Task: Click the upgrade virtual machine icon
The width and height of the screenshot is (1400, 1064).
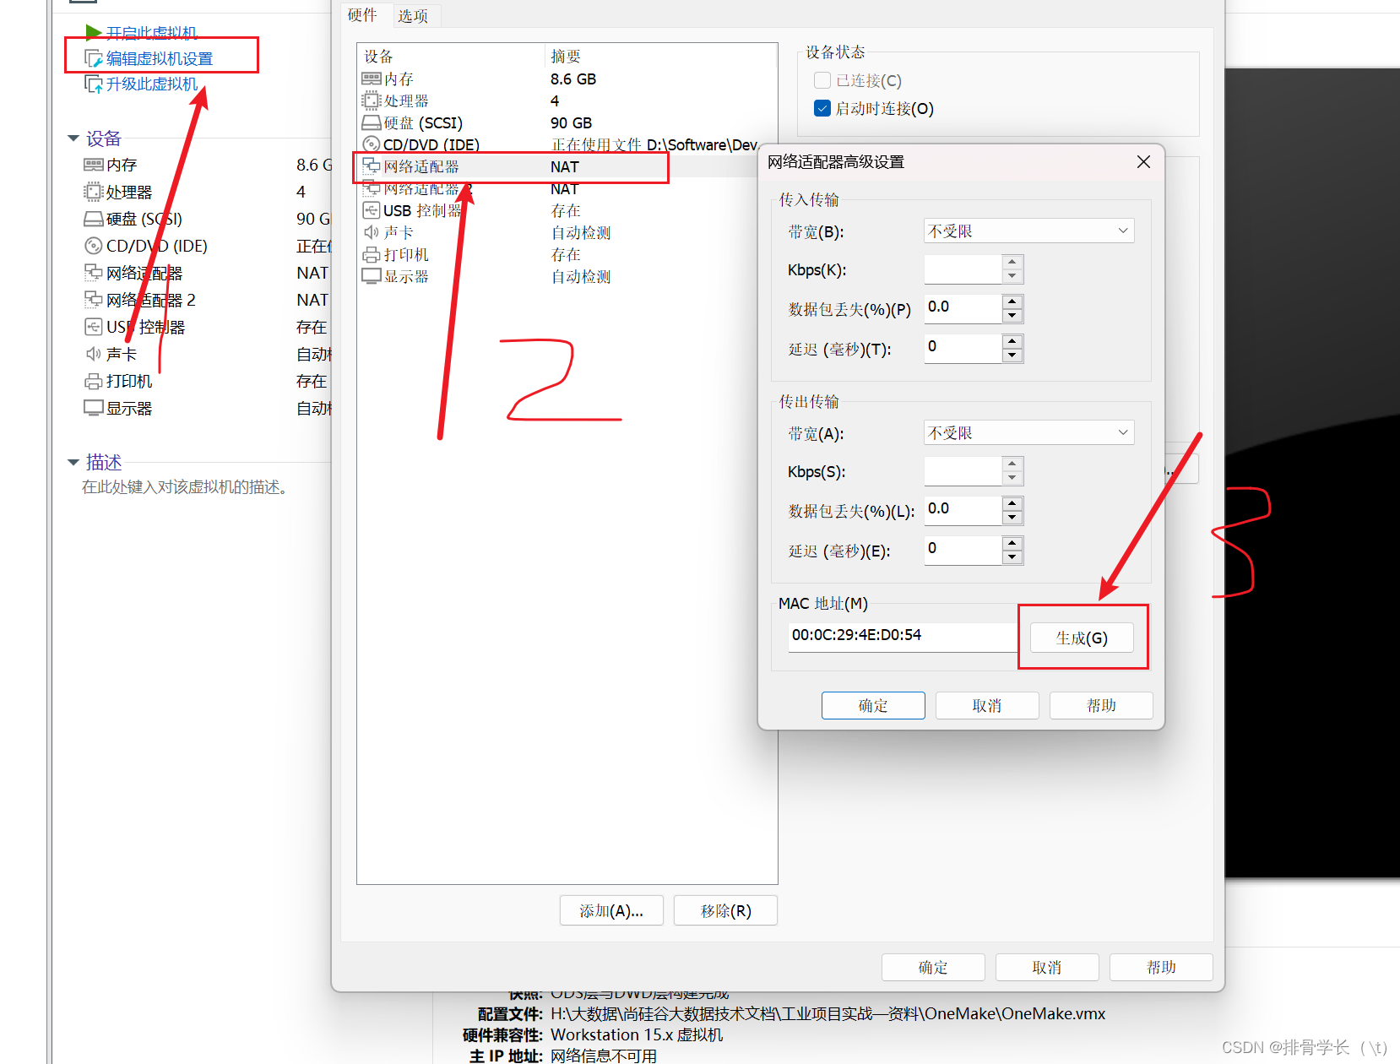Action: [93, 84]
